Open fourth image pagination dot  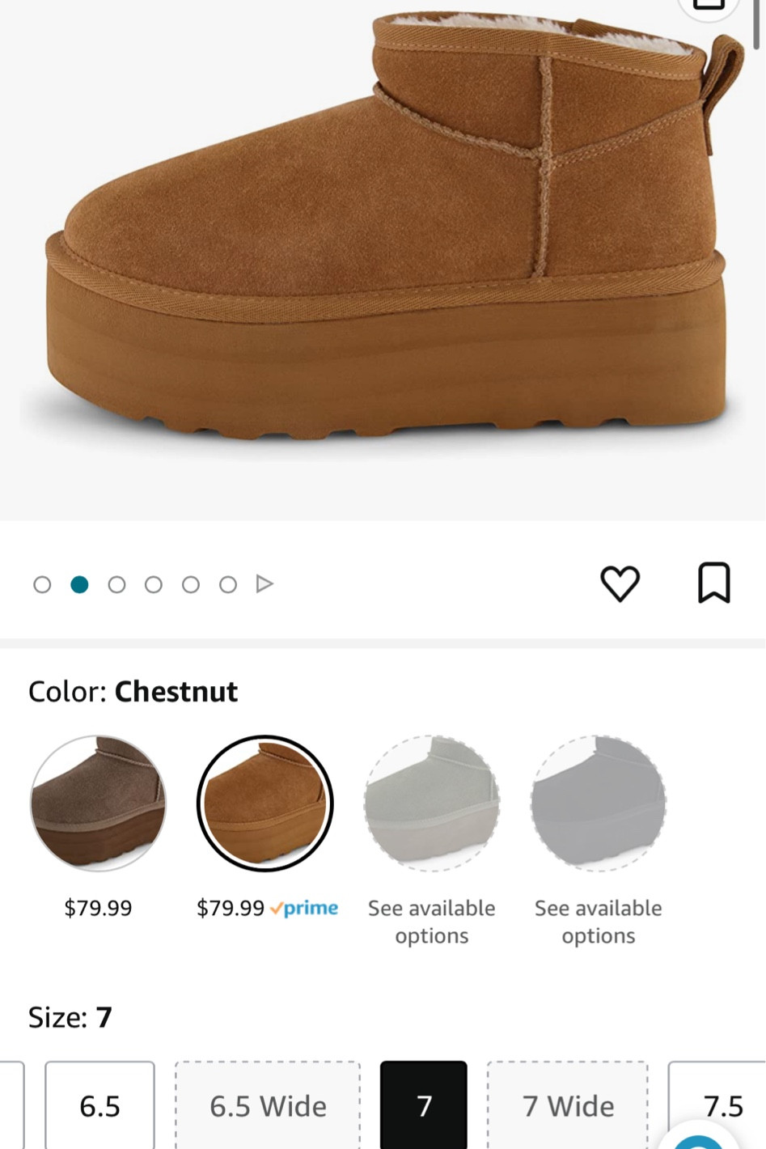pyautogui.click(x=154, y=584)
